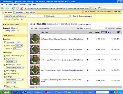Open the Bookmarks menu

pos(23,5)
